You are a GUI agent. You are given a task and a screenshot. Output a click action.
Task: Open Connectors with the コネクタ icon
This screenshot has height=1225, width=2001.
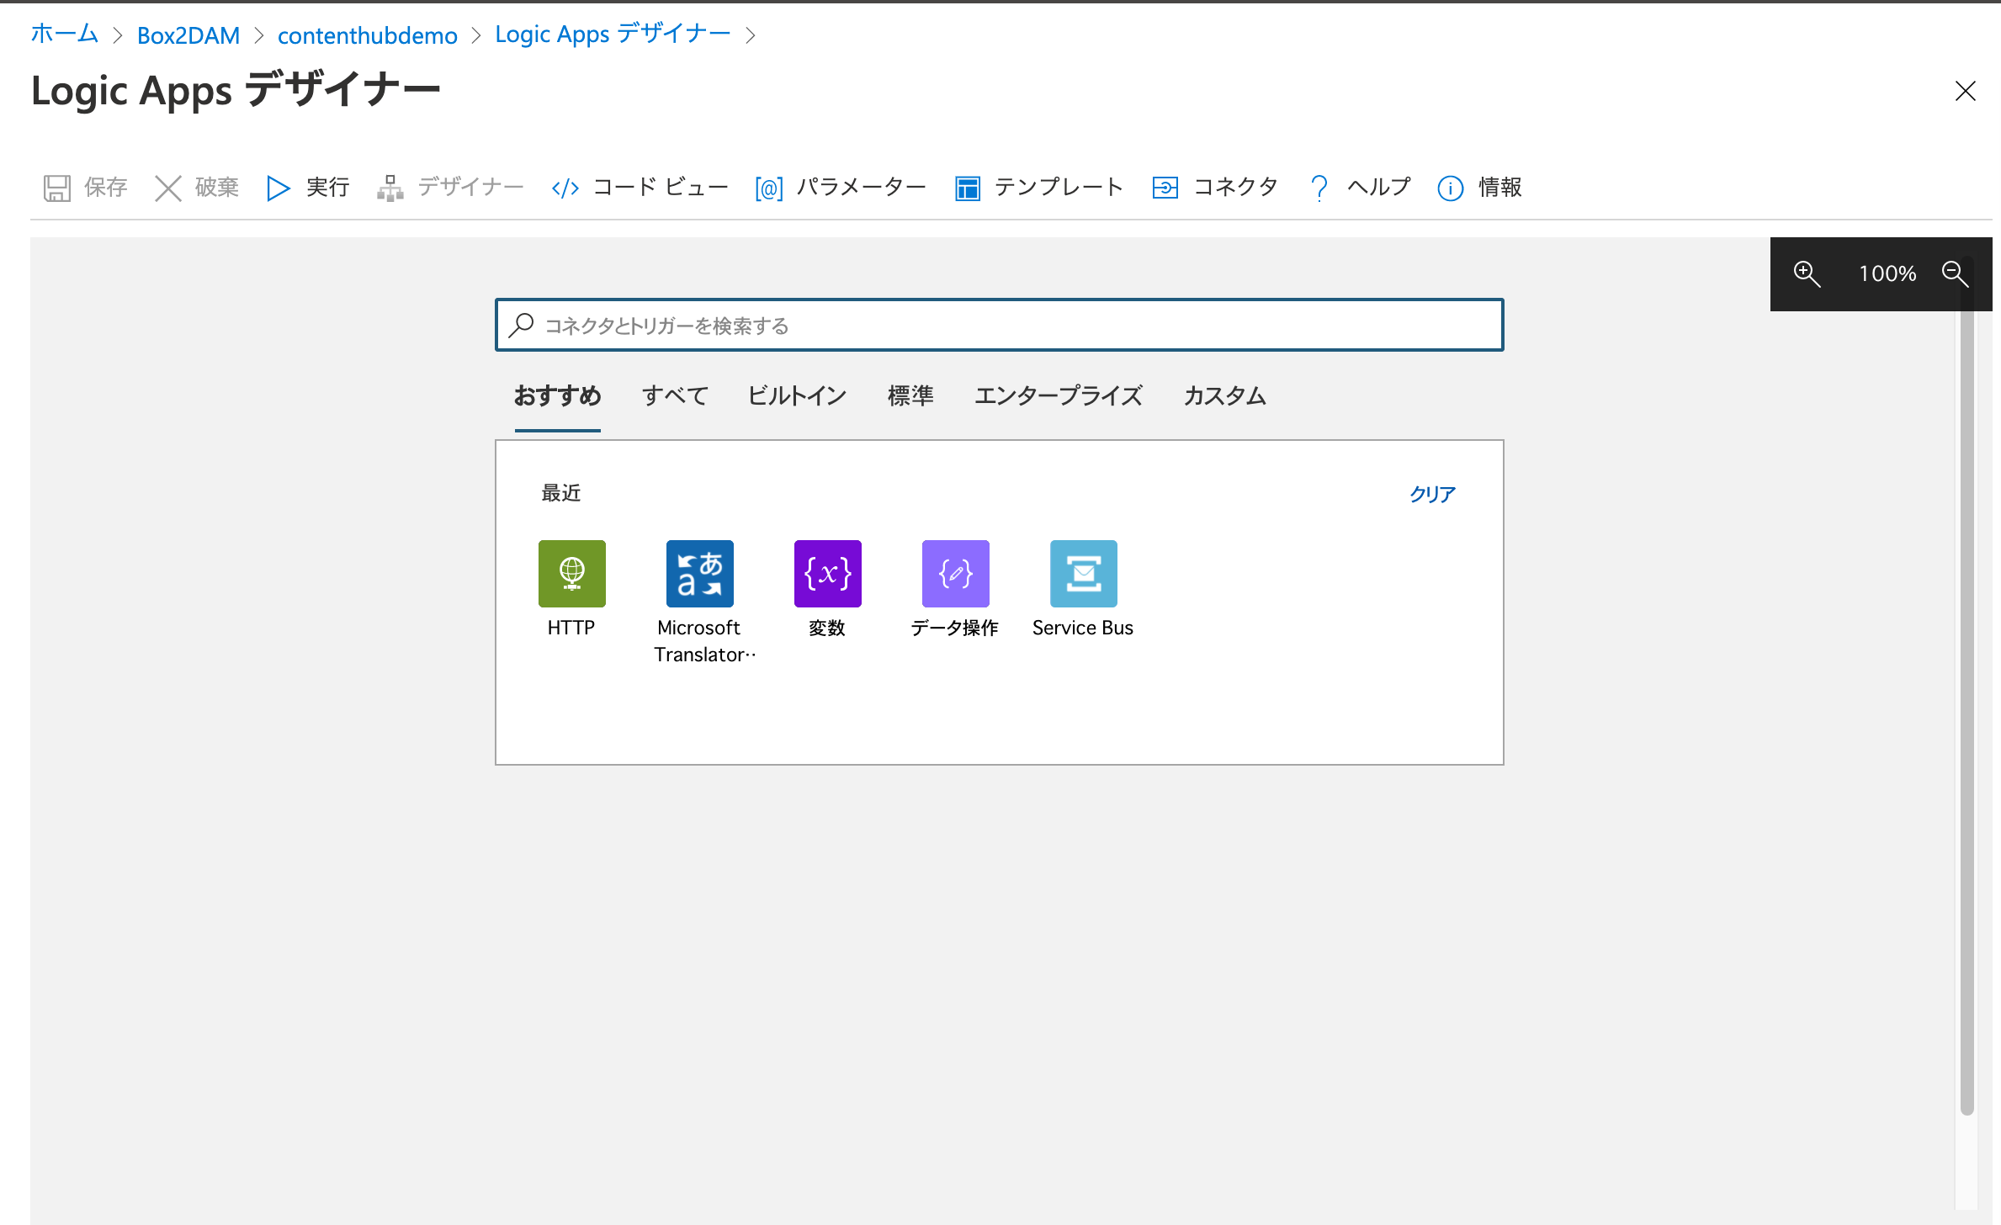pyautogui.click(x=1165, y=188)
